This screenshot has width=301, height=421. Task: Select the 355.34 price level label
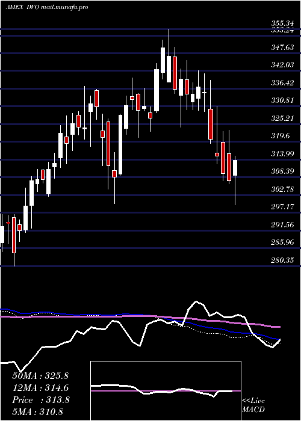pyautogui.click(x=282, y=23)
